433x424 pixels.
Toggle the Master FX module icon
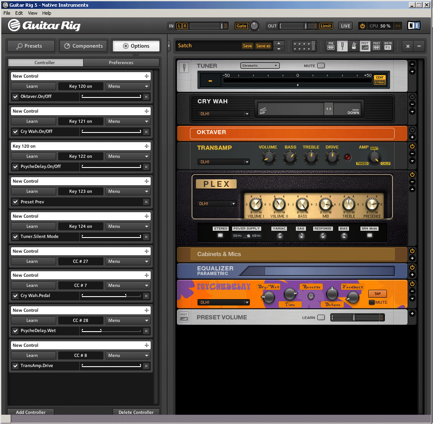[388, 46]
